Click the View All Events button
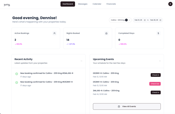This screenshot has height=114, width=175. 127,106
